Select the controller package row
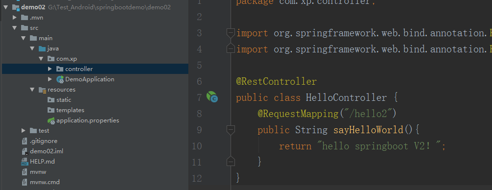This screenshot has height=190, width=492. [95, 69]
